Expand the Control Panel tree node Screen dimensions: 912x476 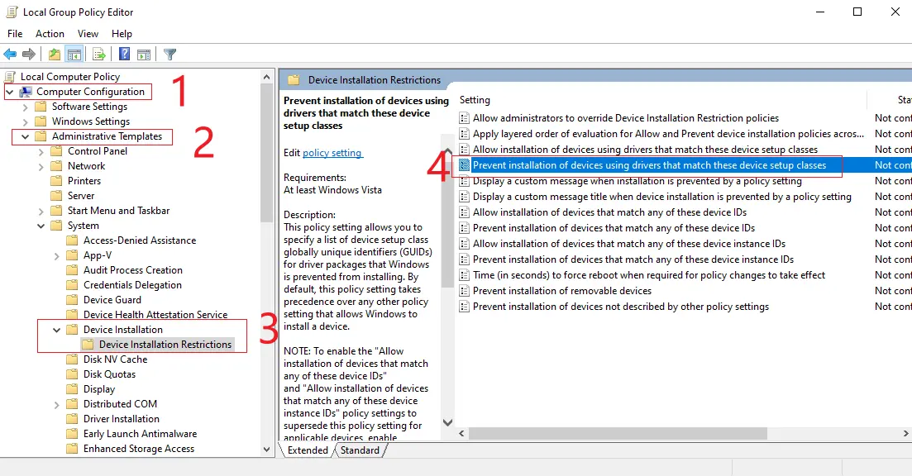coord(40,150)
